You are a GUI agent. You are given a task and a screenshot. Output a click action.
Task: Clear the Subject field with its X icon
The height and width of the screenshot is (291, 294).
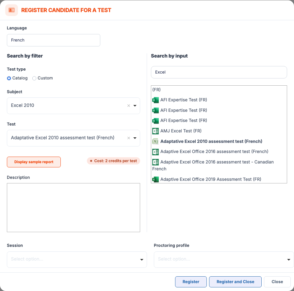point(129,106)
